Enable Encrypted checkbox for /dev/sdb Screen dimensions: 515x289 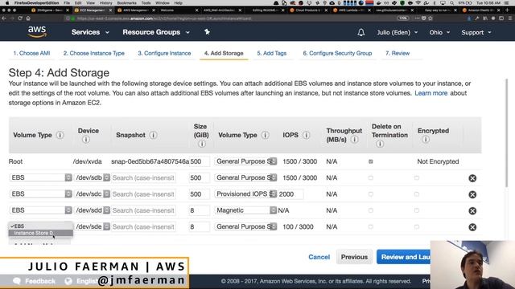point(417,177)
